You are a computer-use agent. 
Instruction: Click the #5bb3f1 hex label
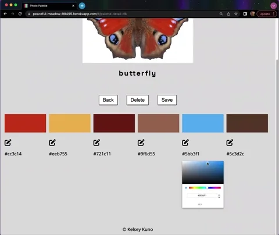pos(191,154)
